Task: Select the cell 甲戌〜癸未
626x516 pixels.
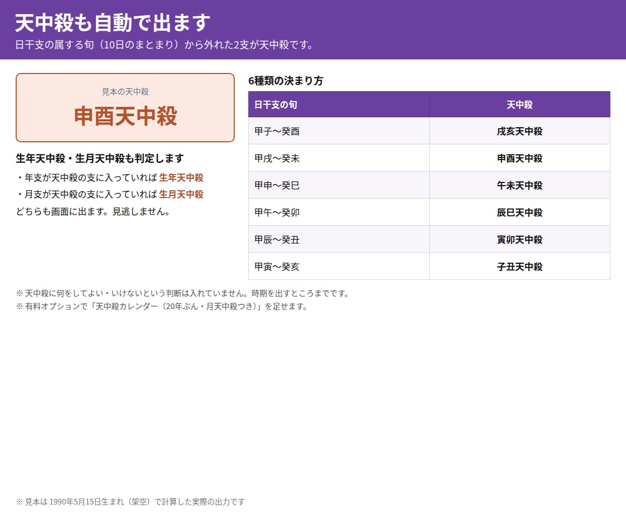Action: 339,158
